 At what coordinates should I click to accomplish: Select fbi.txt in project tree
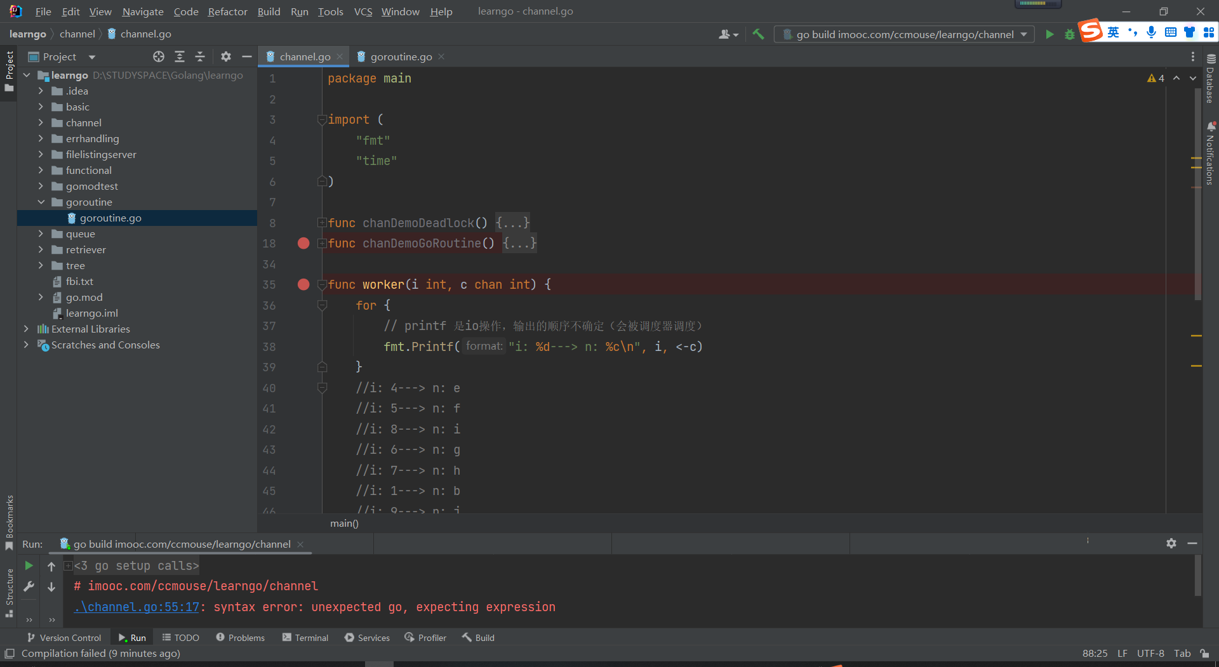(79, 281)
